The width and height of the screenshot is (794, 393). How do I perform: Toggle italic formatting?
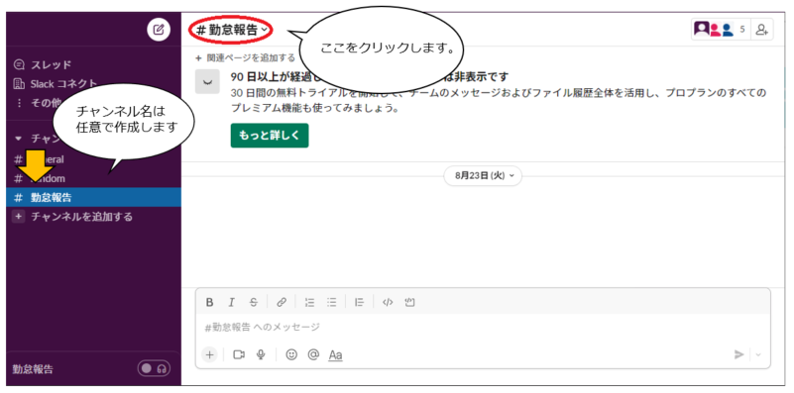click(231, 303)
